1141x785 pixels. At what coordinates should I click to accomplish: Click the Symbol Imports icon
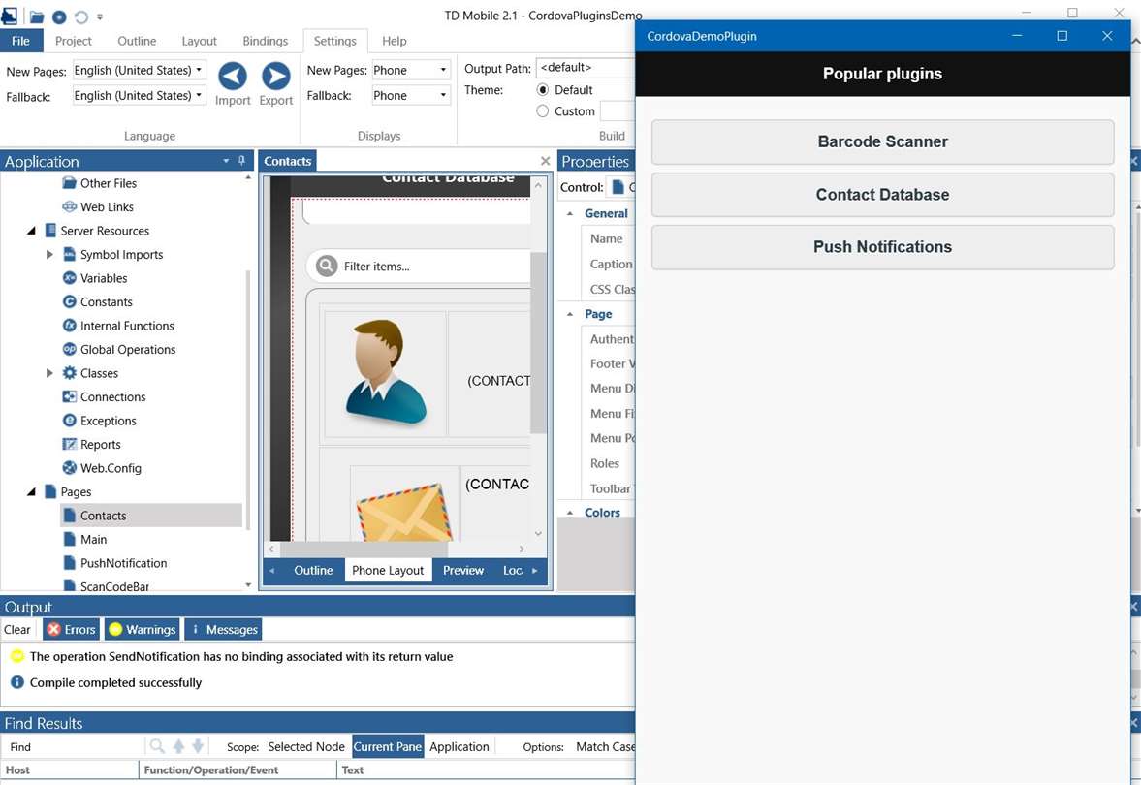[69, 254]
